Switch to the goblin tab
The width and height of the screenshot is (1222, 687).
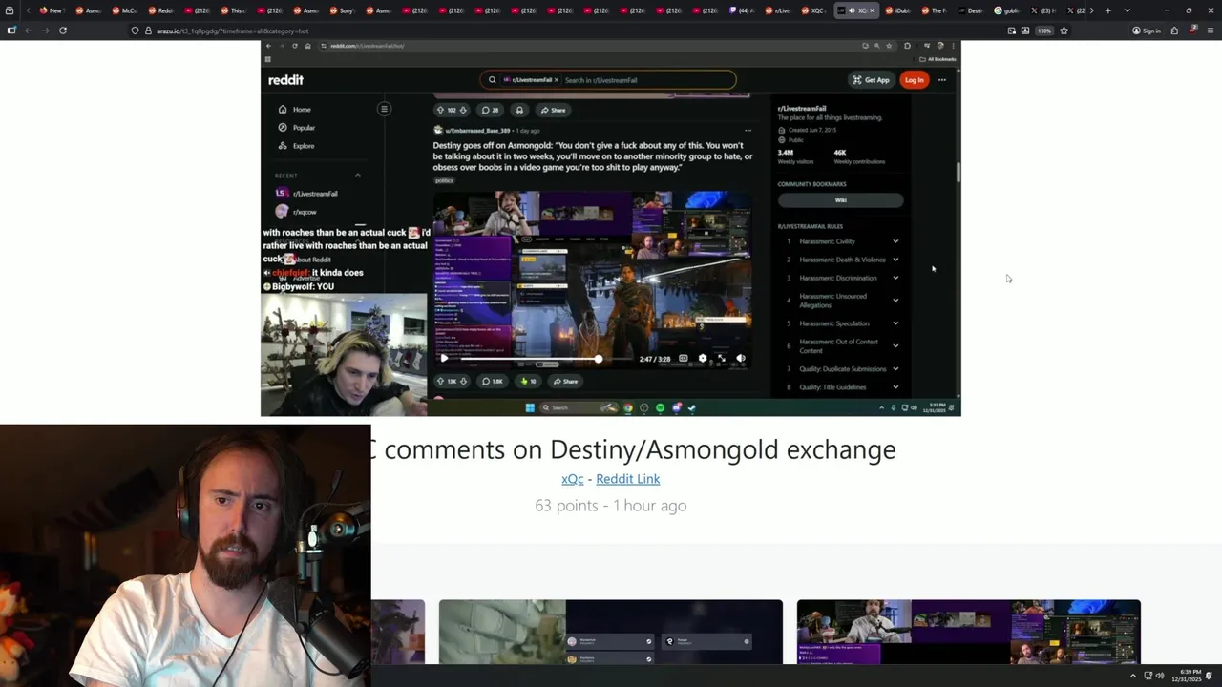pos(1006,10)
